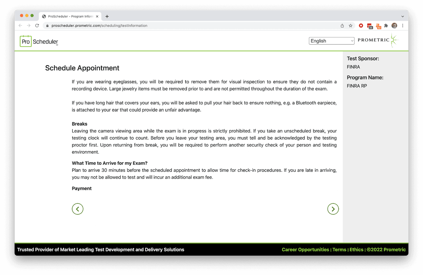The height and width of the screenshot is (275, 423).
Task: Open the Chrome three-dot menu
Action: [x=403, y=26]
